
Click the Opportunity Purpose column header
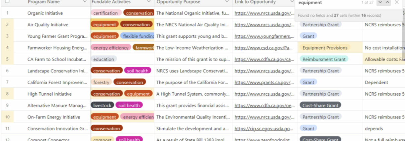pos(178,2)
